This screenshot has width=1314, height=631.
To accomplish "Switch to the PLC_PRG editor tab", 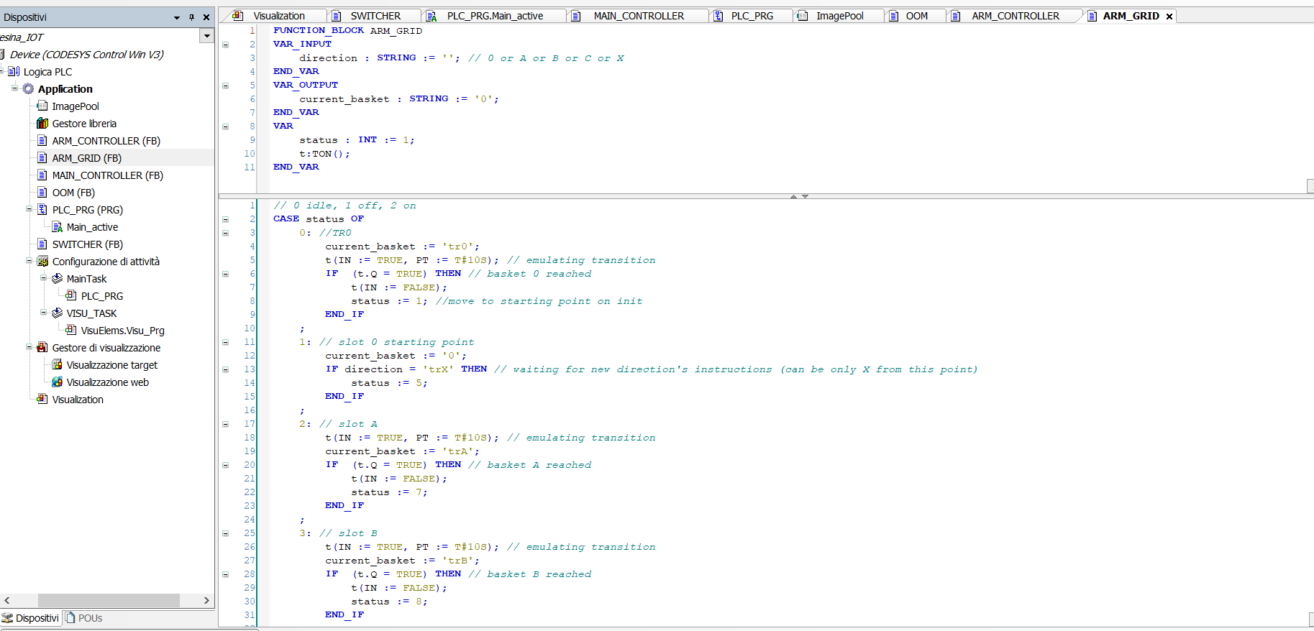I will pos(752,16).
